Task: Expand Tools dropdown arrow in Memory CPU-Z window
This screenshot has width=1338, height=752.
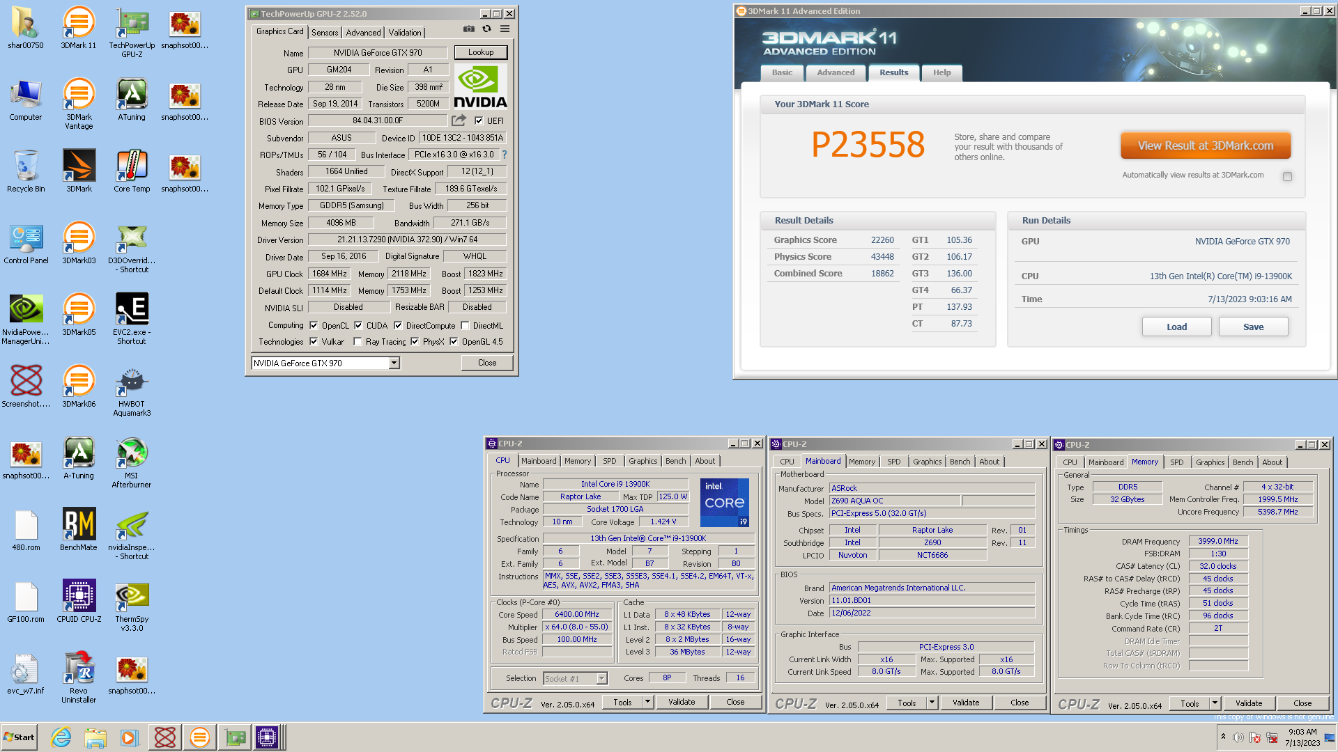Action: click(x=1215, y=703)
